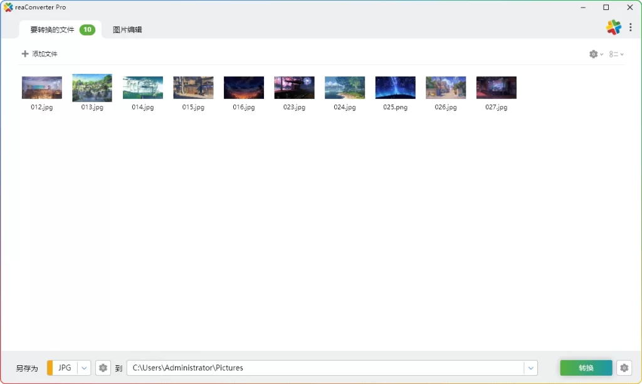Viewport: 642px width, 384px height.
Task: Click the file count badge showing 10
Action: [x=87, y=29]
